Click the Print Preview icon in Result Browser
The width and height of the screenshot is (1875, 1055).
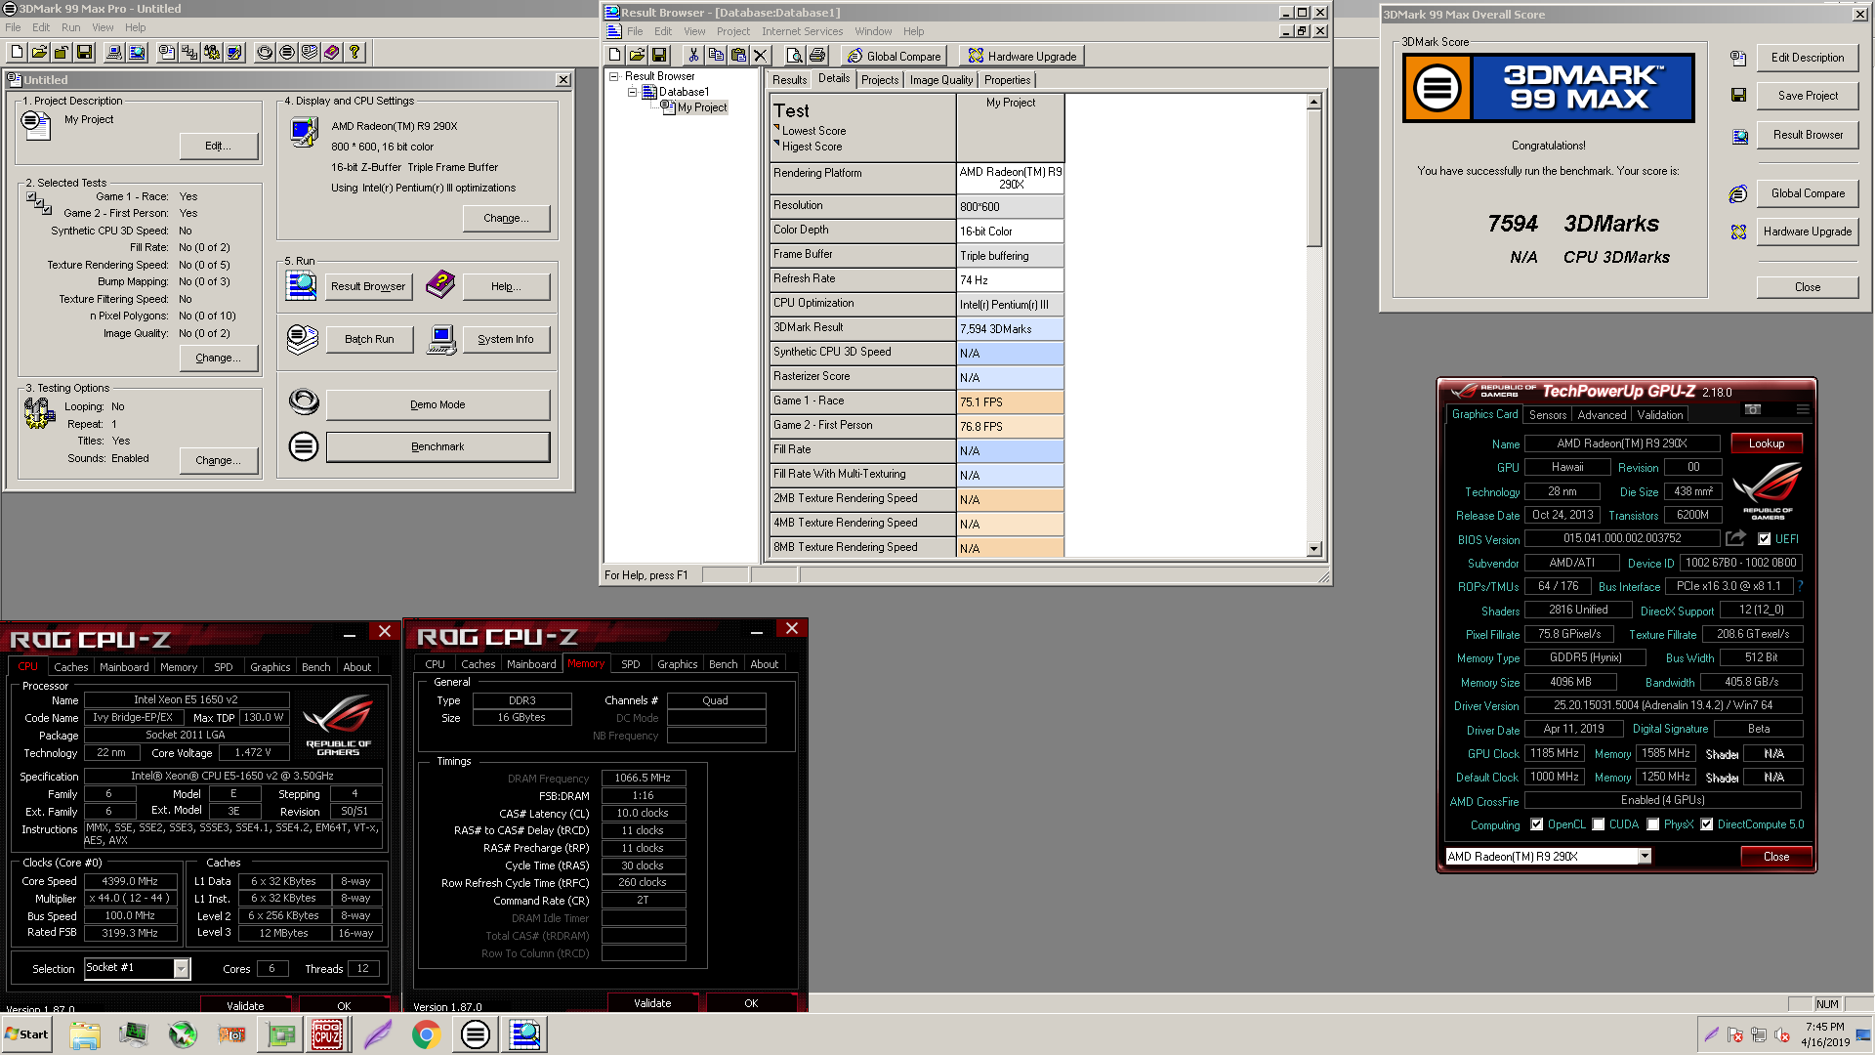click(795, 56)
